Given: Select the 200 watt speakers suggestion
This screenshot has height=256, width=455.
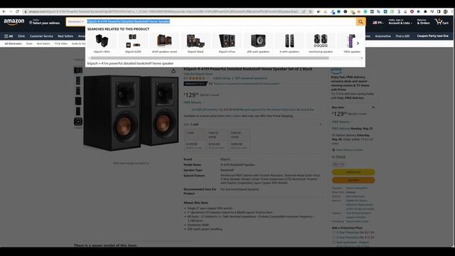Looking at the screenshot, I should [258, 43].
